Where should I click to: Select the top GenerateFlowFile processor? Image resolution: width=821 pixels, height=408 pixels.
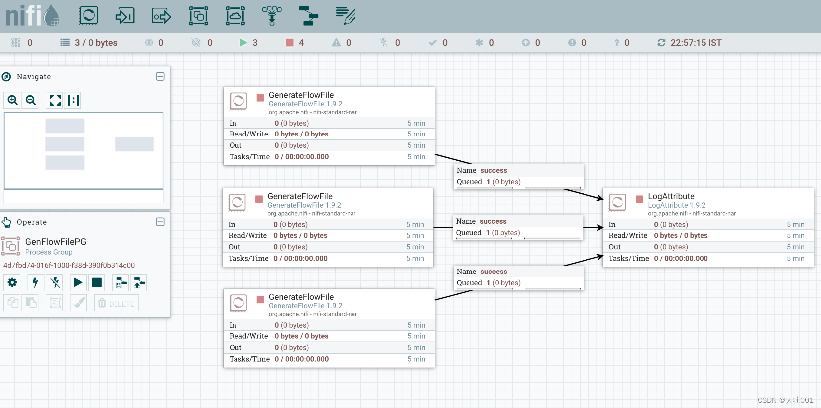point(329,126)
